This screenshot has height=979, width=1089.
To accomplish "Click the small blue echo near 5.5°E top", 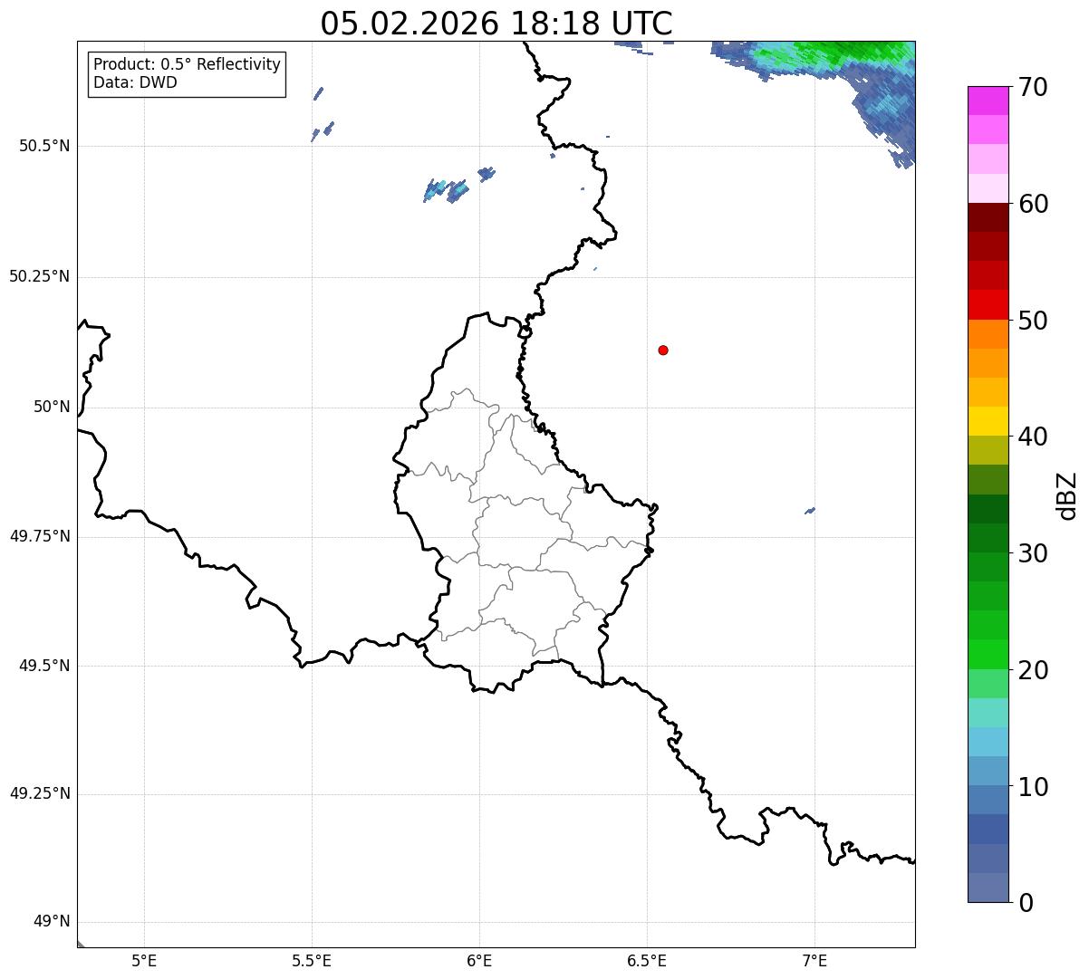I will (319, 93).
